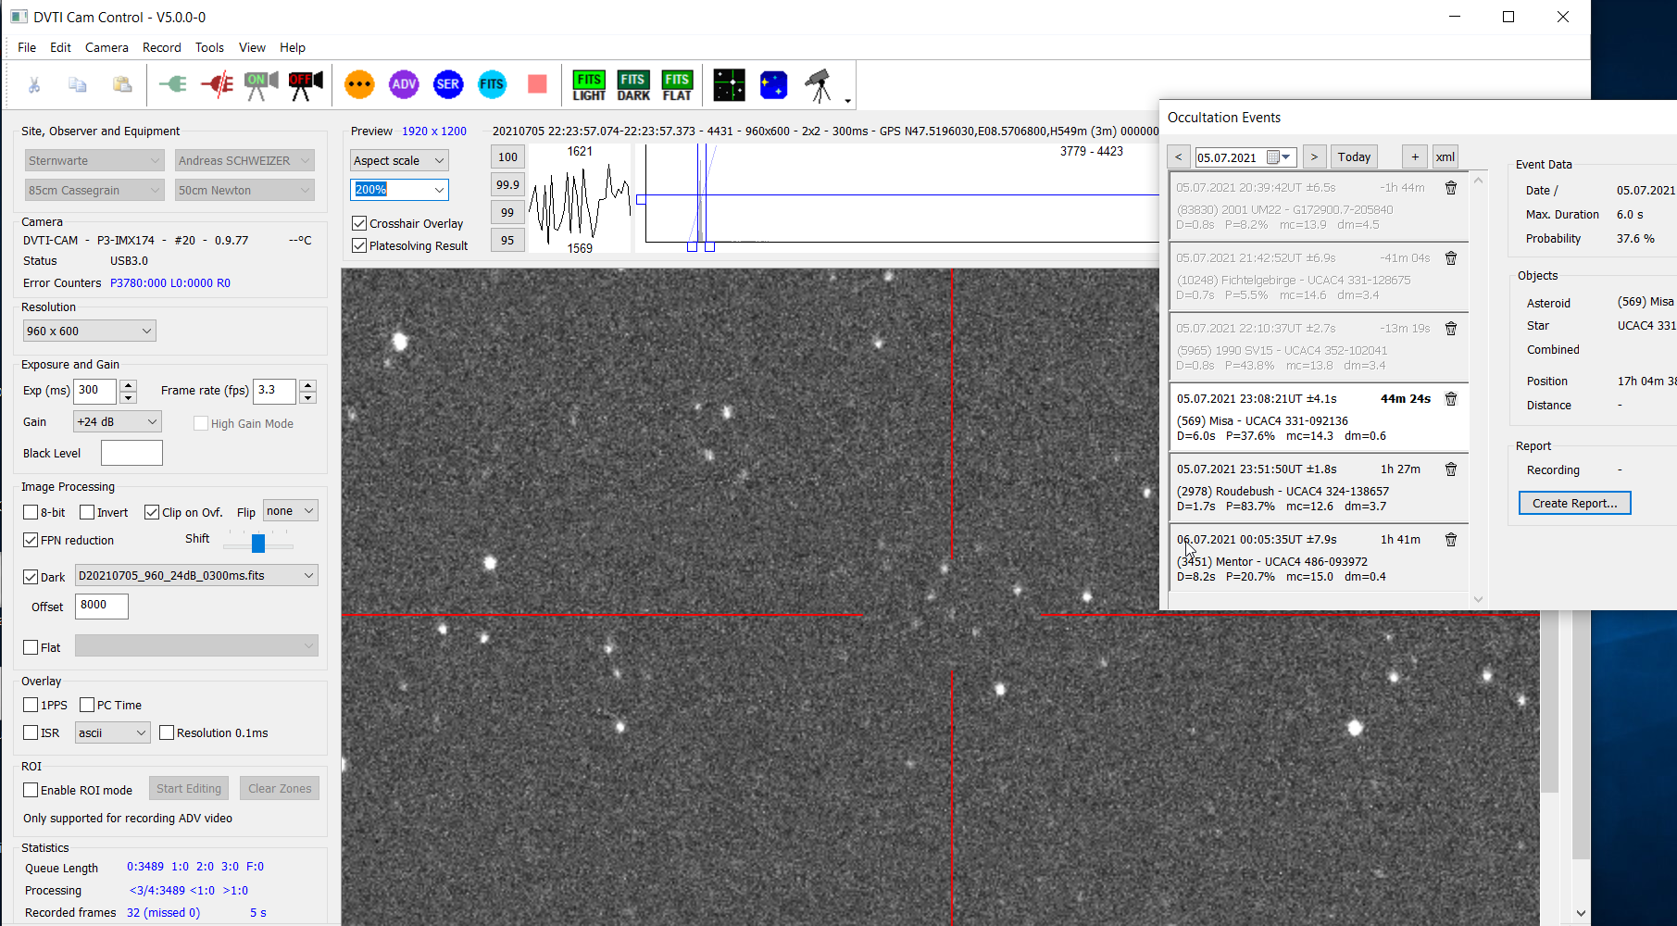Viewport: 1677px width, 926px height.
Task: Click the telescope icon in toolbar
Action: click(818, 85)
